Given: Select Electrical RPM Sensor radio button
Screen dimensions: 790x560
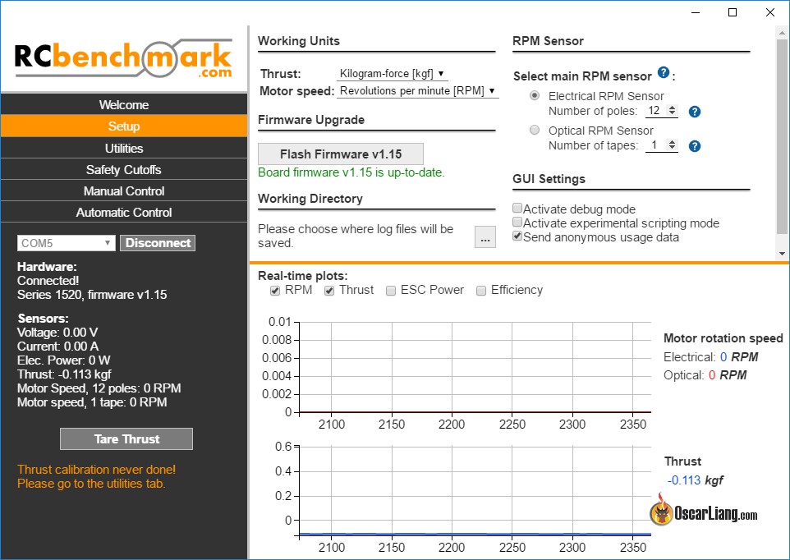Looking at the screenshot, I should point(535,95).
